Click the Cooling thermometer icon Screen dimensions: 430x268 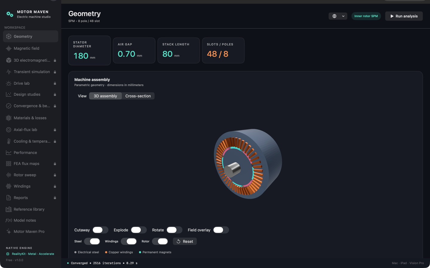point(9,141)
